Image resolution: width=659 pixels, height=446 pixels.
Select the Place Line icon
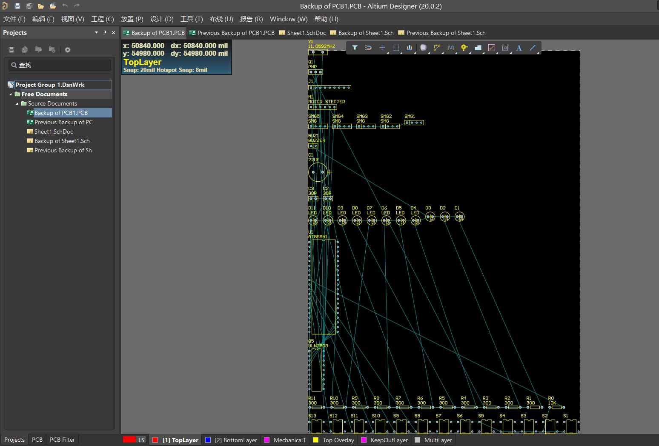(533, 48)
